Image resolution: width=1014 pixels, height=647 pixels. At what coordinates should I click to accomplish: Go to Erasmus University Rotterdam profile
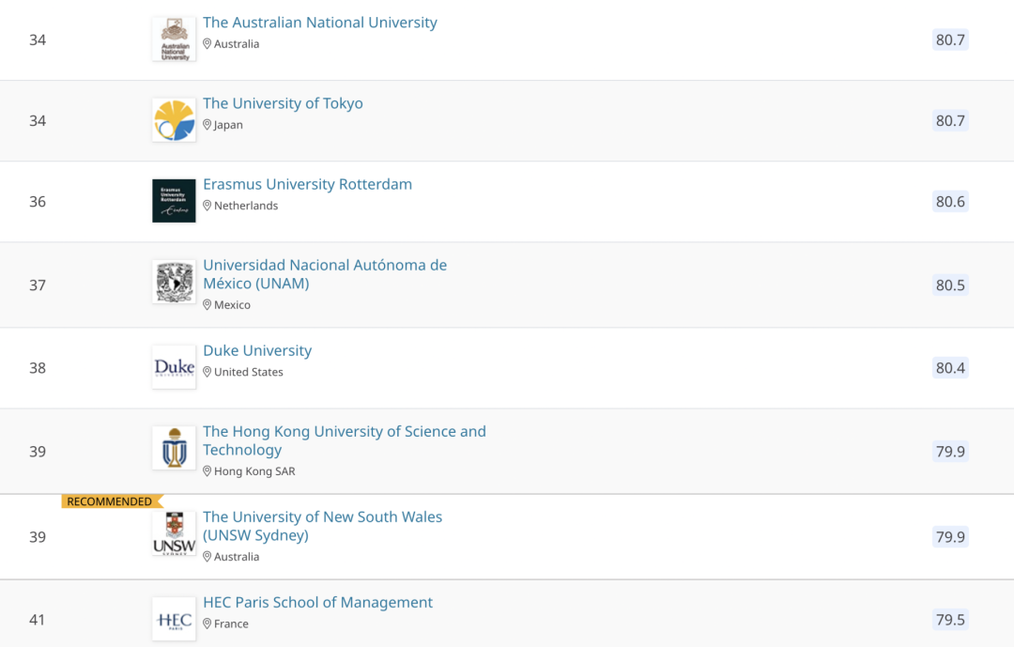pos(307,184)
